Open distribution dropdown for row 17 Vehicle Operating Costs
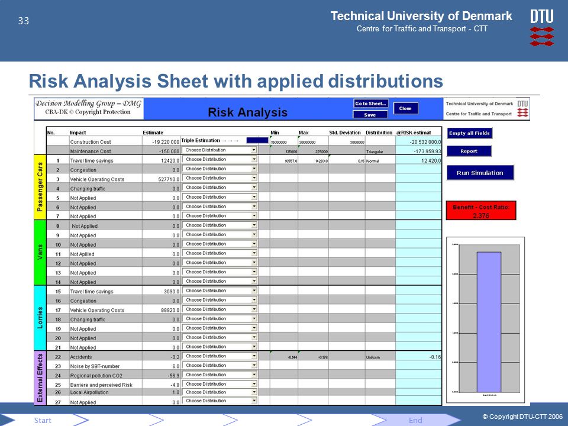The height and width of the screenshot is (426, 568). tap(254, 309)
